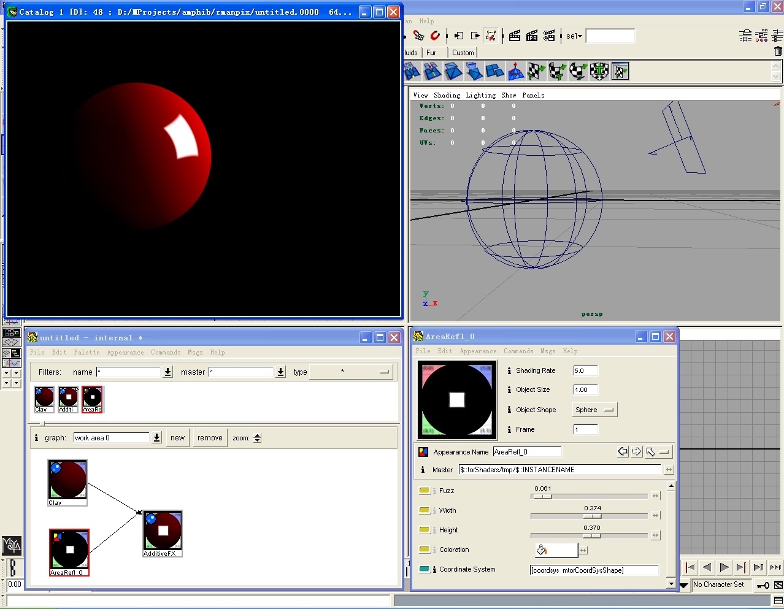Open the type filter dropdown

[351, 372]
